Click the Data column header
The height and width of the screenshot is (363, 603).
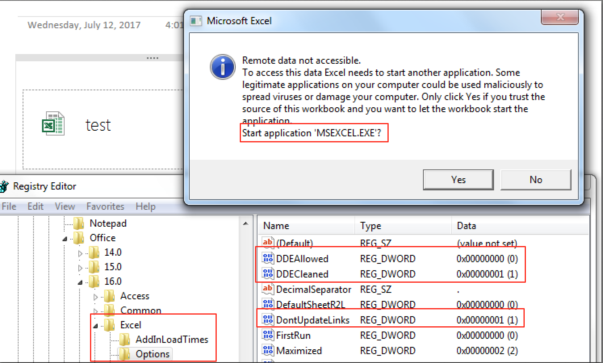(466, 226)
